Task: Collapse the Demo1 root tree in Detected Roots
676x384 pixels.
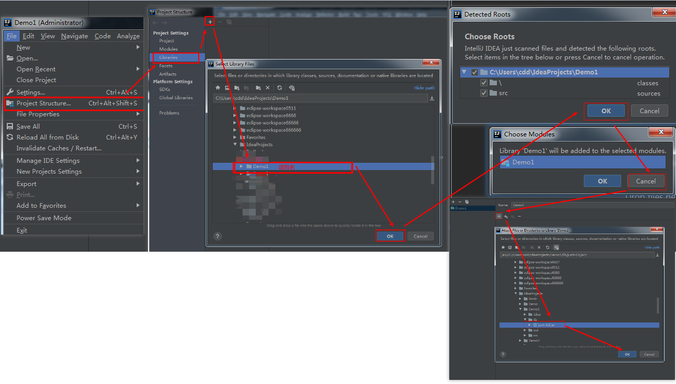Action: pos(464,72)
